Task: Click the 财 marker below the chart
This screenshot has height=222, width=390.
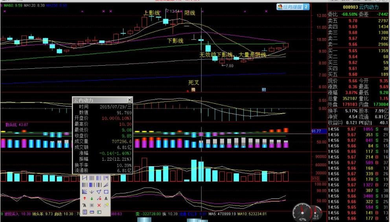Action: pyautogui.click(x=264, y=90)
